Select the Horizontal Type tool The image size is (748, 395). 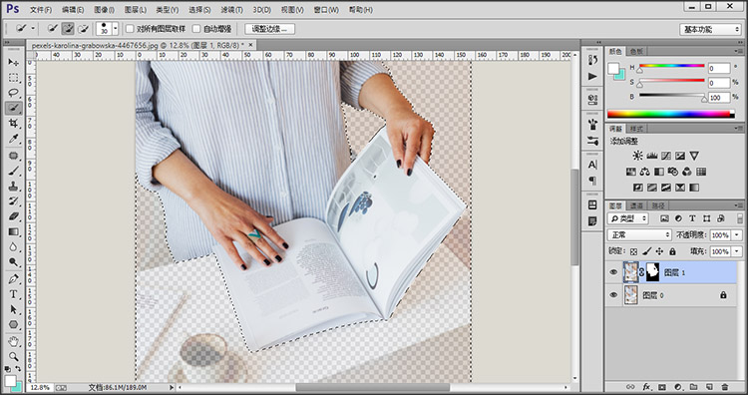pyautogui.click(x=14, y=294)
